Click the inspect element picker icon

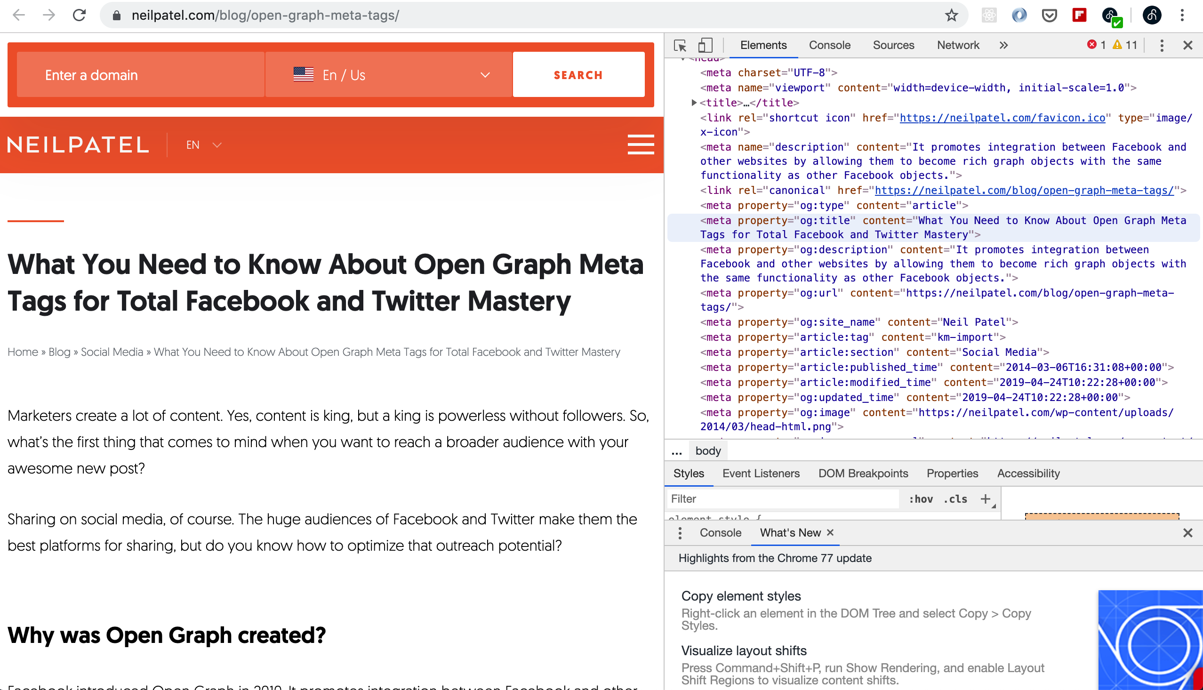(x=680, y=46)
